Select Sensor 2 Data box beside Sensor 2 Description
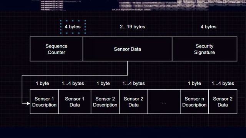 pos(133,102)
